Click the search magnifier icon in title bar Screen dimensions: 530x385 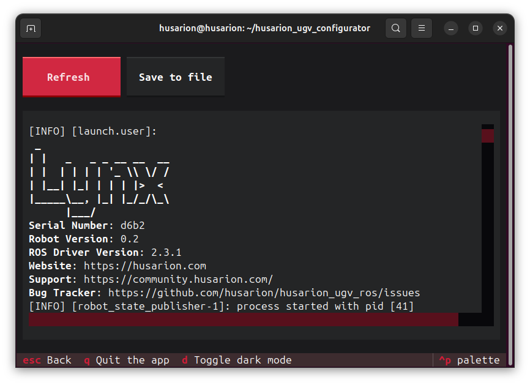click(396, 28)
